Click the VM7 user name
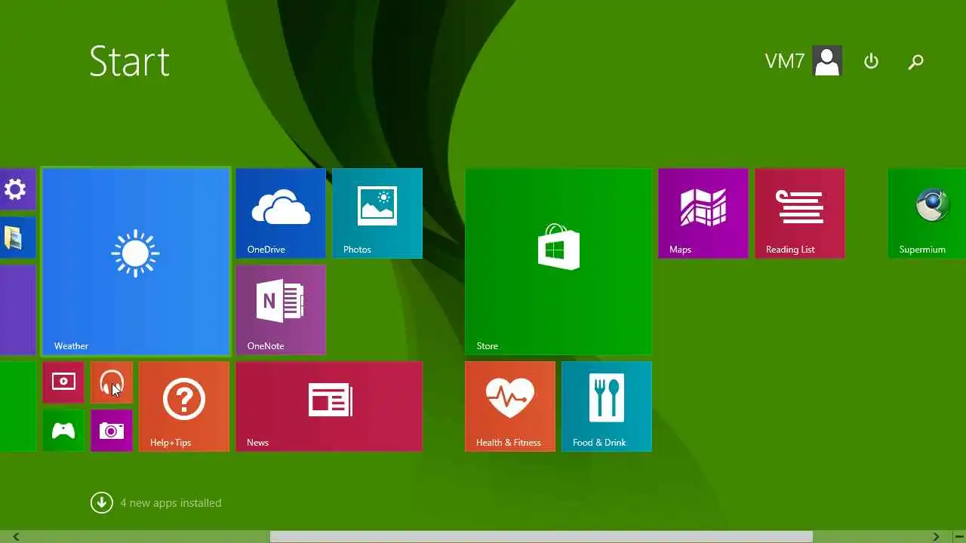The height and width of the screenshot is (543, 966). 785,61
